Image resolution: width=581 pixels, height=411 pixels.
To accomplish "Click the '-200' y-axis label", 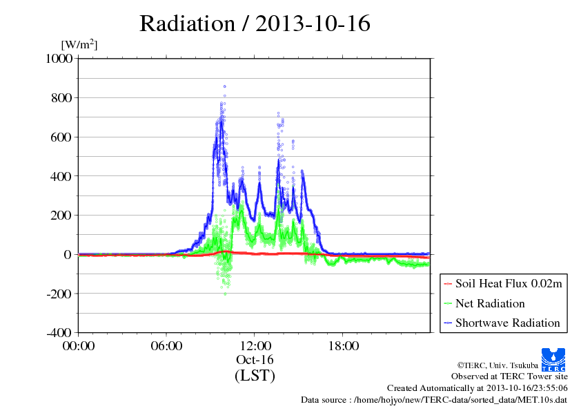I will pyautogui.click(x=59, y=294).
